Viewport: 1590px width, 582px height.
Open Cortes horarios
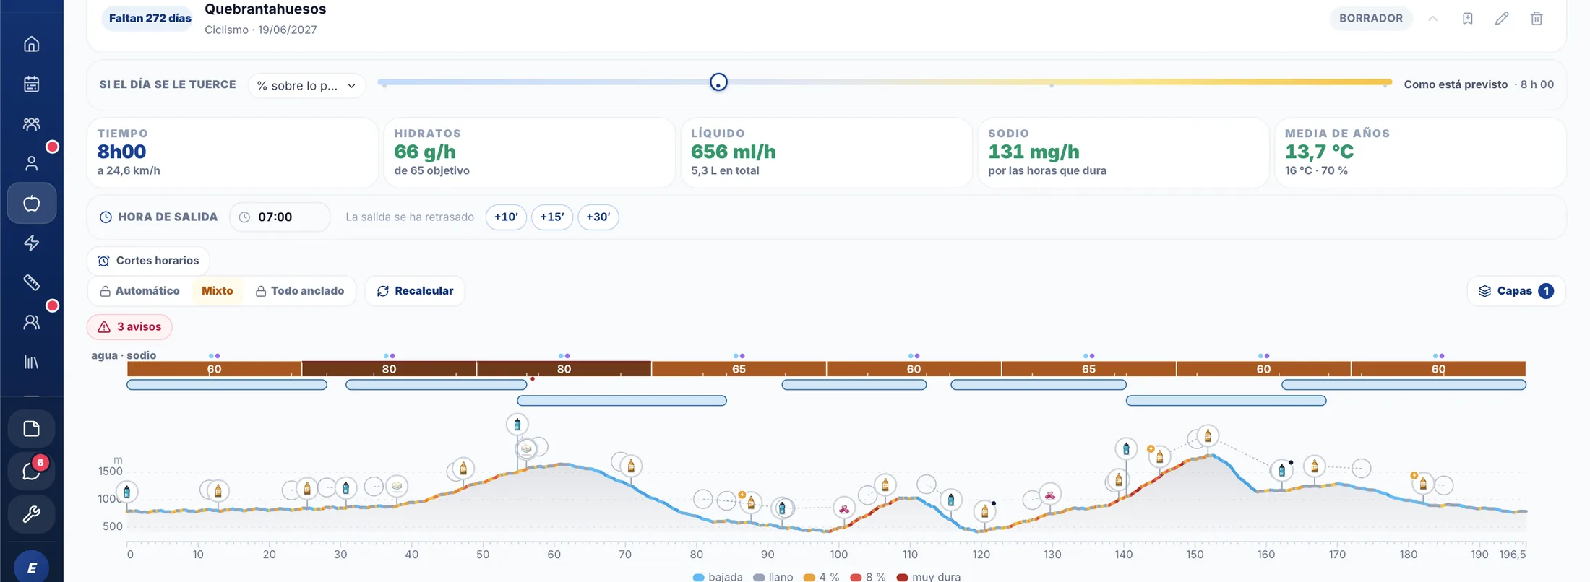coord(148,261)
